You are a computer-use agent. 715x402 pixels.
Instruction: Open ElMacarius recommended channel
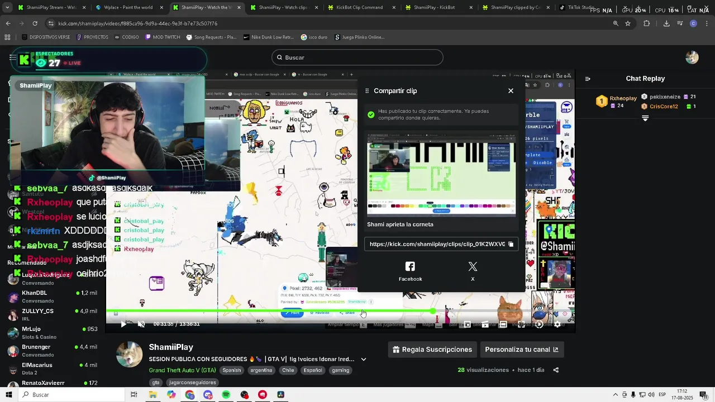click(53, 368)
